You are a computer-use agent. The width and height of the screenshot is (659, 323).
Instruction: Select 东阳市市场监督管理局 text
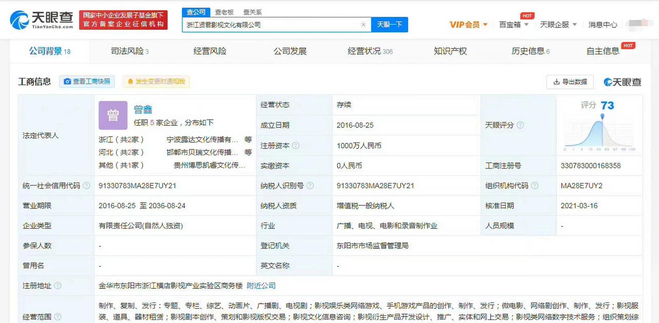coord(372,246)
